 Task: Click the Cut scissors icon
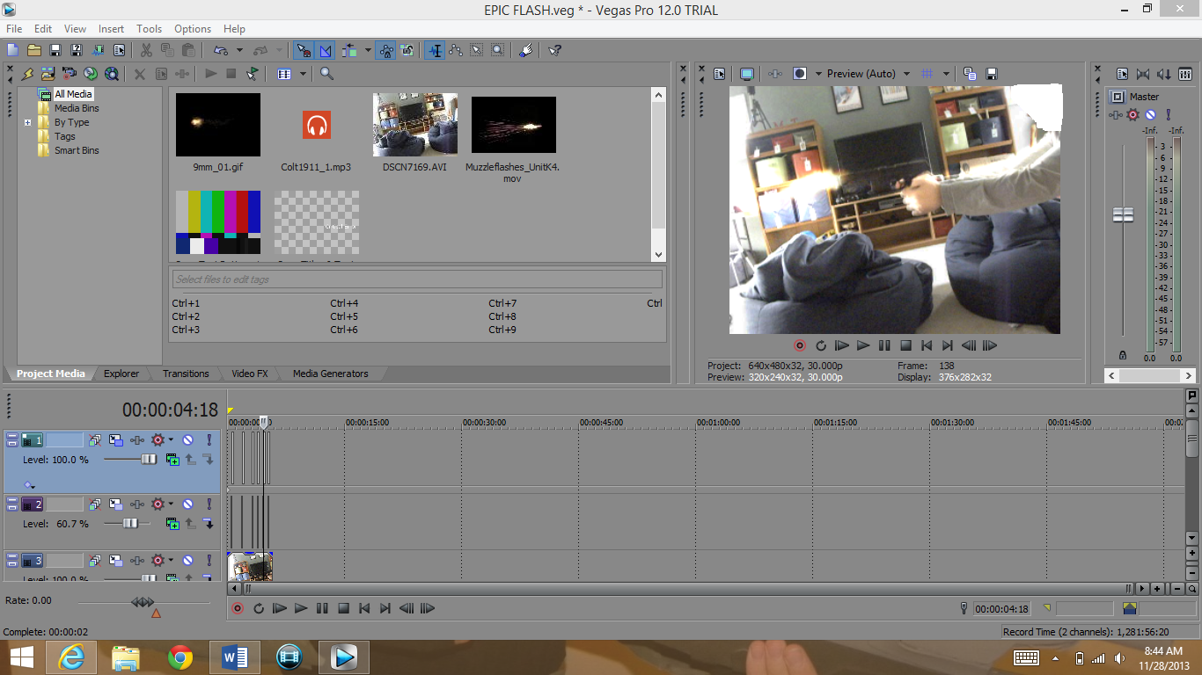coord(146,50)
